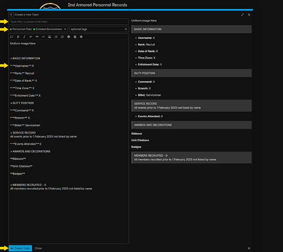Click the quote whole post speech-bubble icon
Image resolution: width=283 pixels, height=252 pixels.
coord(12,37)
